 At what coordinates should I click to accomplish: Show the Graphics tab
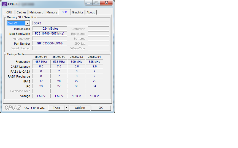78,12
